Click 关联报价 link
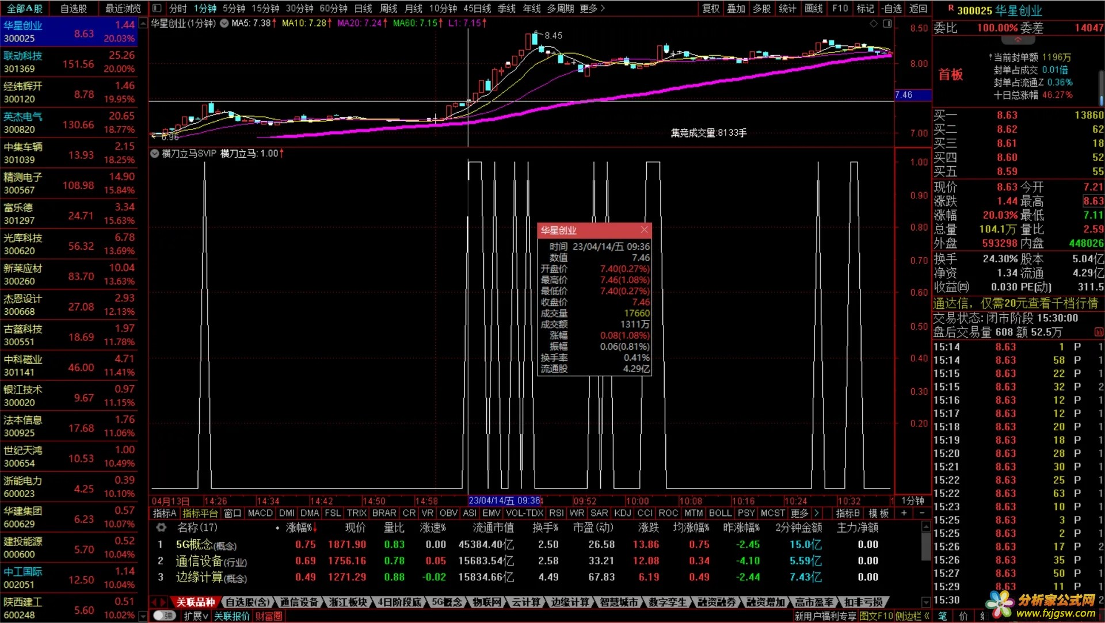1105x623 pixels. click(x=232, y=616)
